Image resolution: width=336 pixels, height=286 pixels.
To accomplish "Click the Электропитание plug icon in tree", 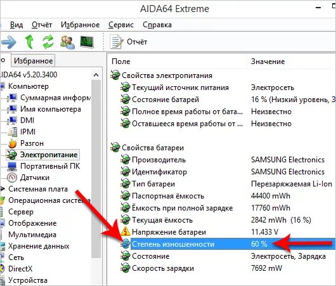I will (11, 155).
